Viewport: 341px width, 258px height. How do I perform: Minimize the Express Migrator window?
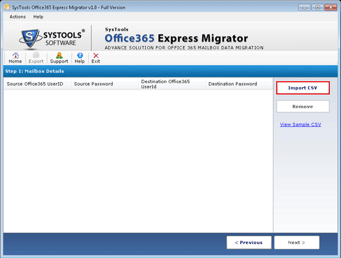304,7
